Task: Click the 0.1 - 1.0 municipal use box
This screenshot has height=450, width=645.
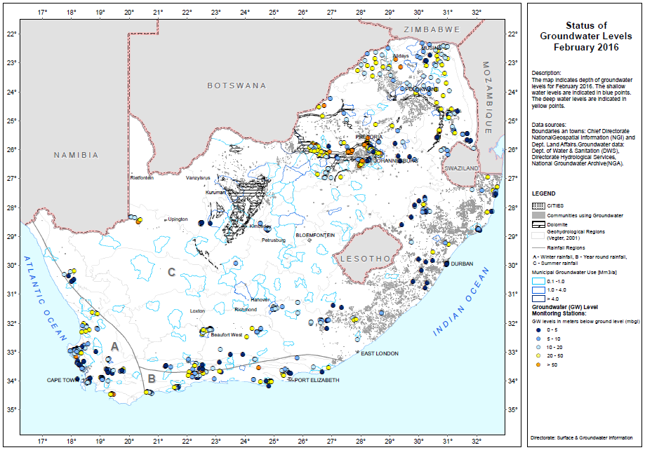Action: click(x=538, y=280)
